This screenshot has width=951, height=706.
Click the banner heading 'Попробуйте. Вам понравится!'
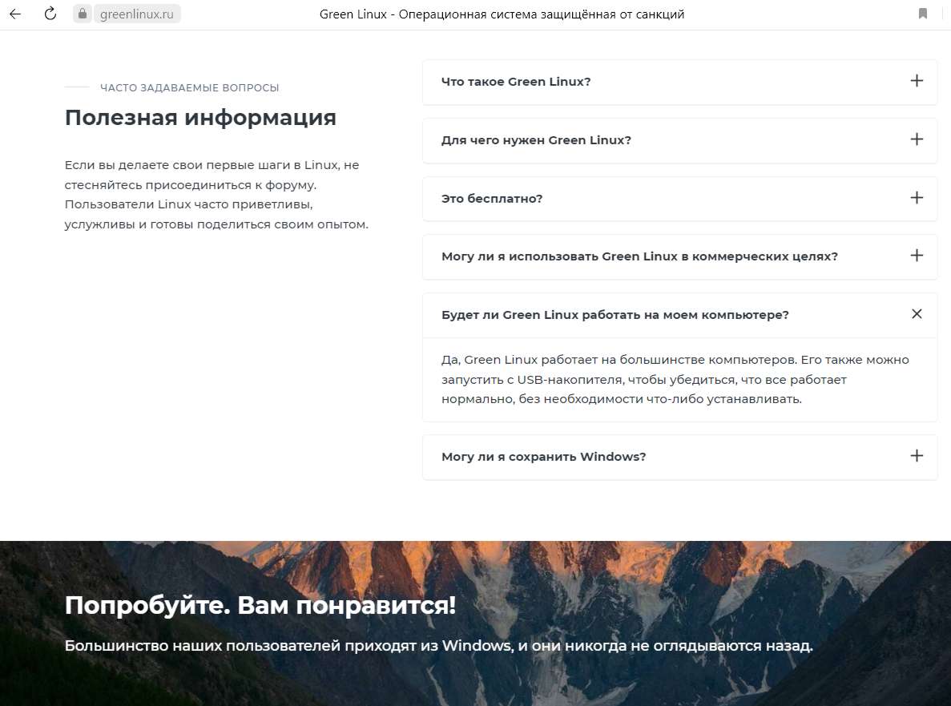(x=260, y=605)
